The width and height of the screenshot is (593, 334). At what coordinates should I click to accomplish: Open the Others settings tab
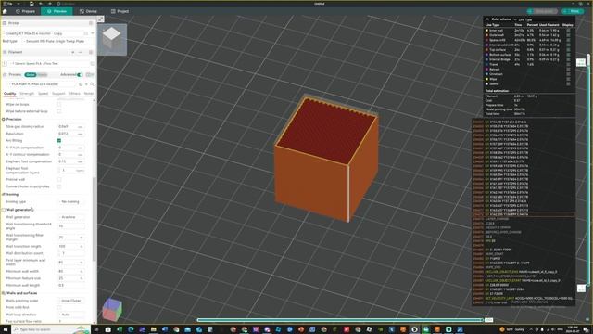tap(75, 93)
